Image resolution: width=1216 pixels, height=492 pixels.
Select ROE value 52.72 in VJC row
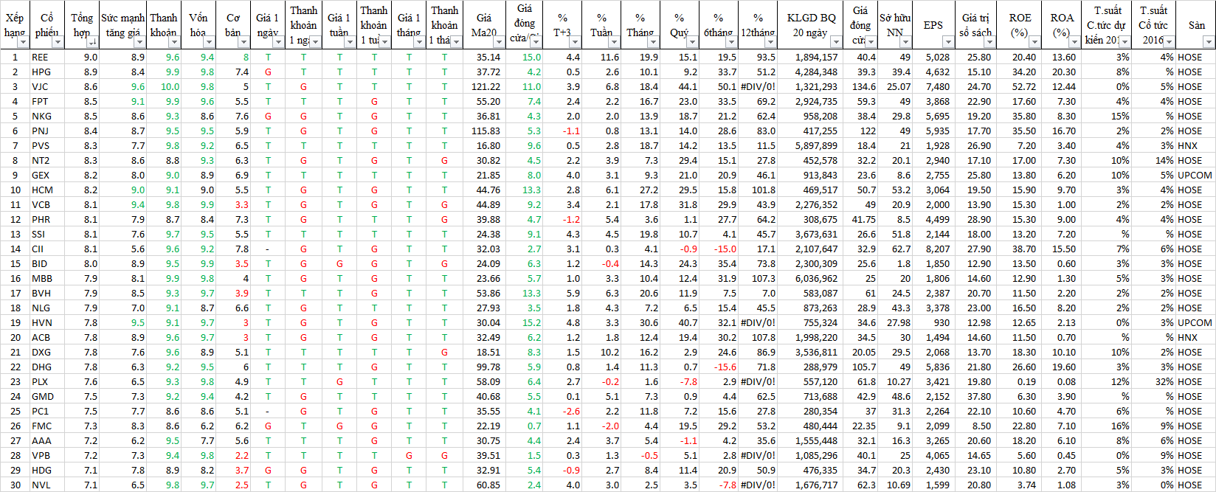[x=1018, y=86]
